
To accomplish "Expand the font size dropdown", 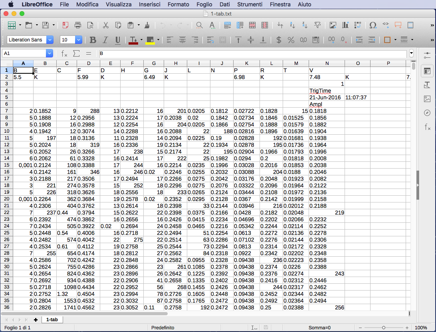I will pyautogui.click(x=79, y=40).
